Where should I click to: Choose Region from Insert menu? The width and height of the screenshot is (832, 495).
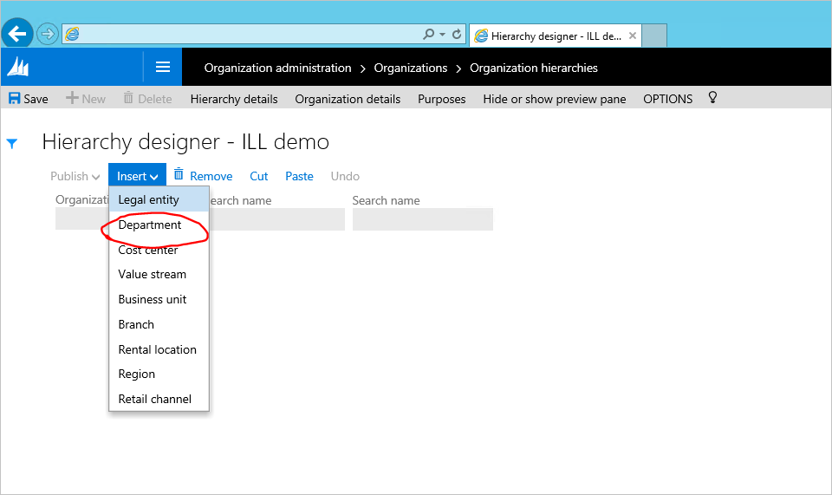(159, 374)
